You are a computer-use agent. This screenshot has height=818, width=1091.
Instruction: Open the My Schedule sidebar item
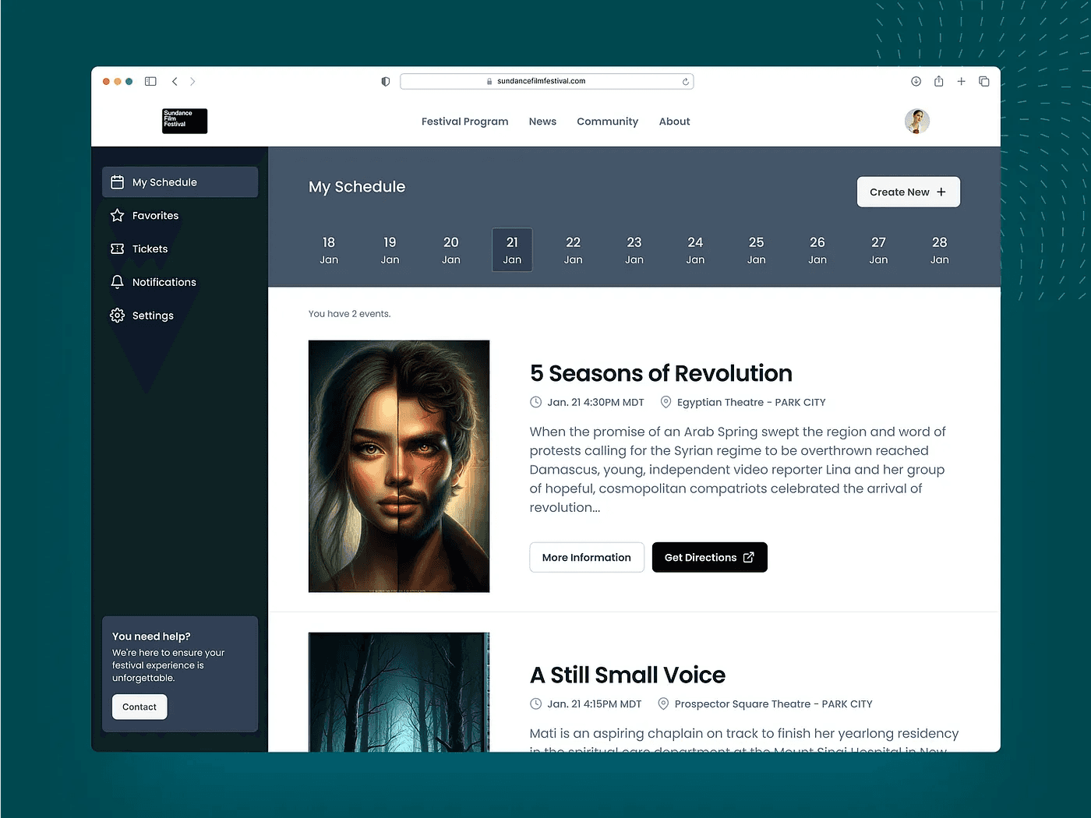click(x=180, y=182)
